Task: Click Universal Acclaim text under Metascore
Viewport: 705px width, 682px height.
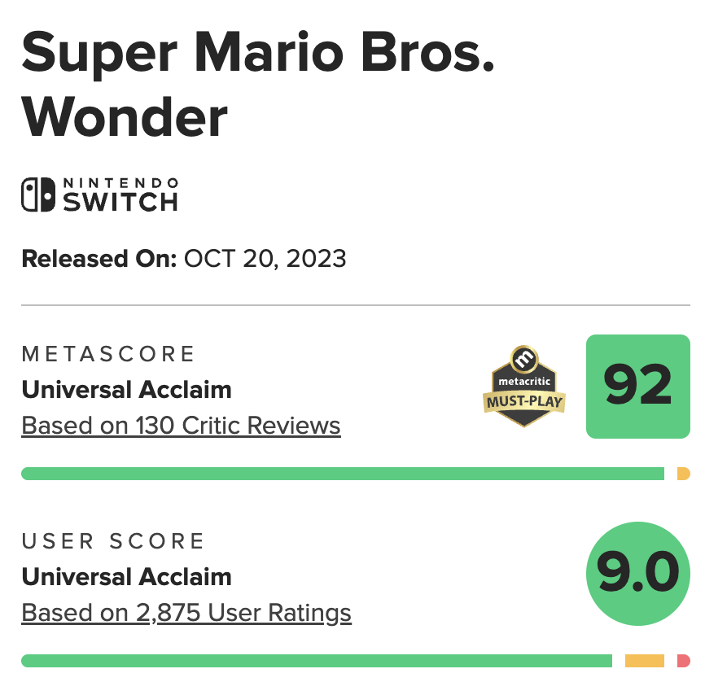Action: tap(126, 390)
